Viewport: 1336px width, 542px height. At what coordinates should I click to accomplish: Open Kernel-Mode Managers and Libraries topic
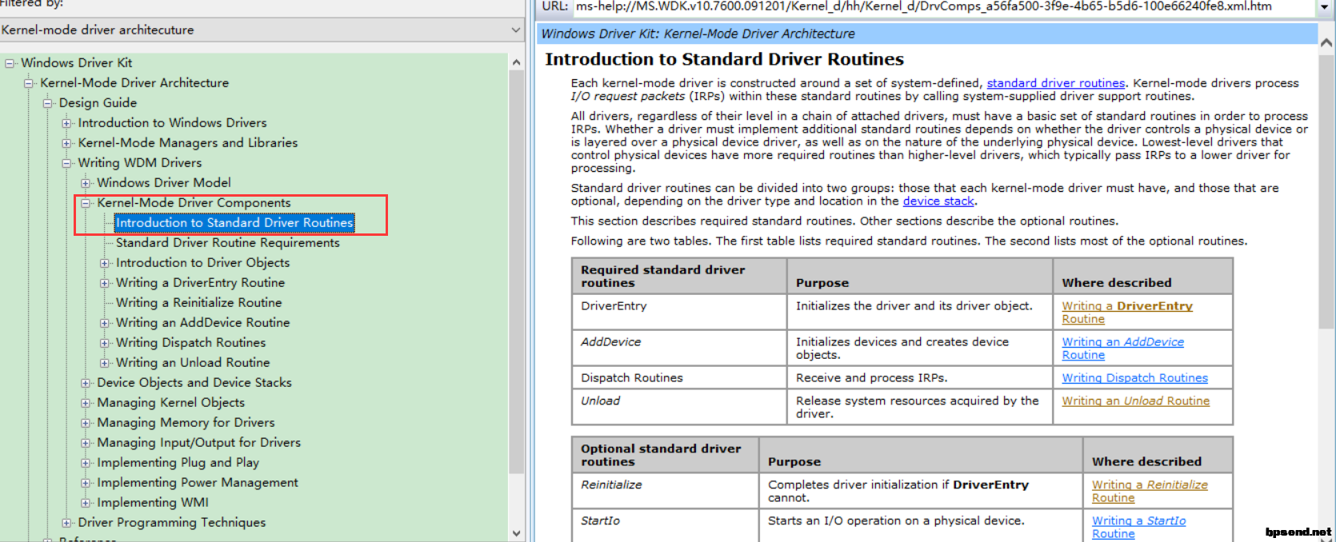[x=187, y=142]
